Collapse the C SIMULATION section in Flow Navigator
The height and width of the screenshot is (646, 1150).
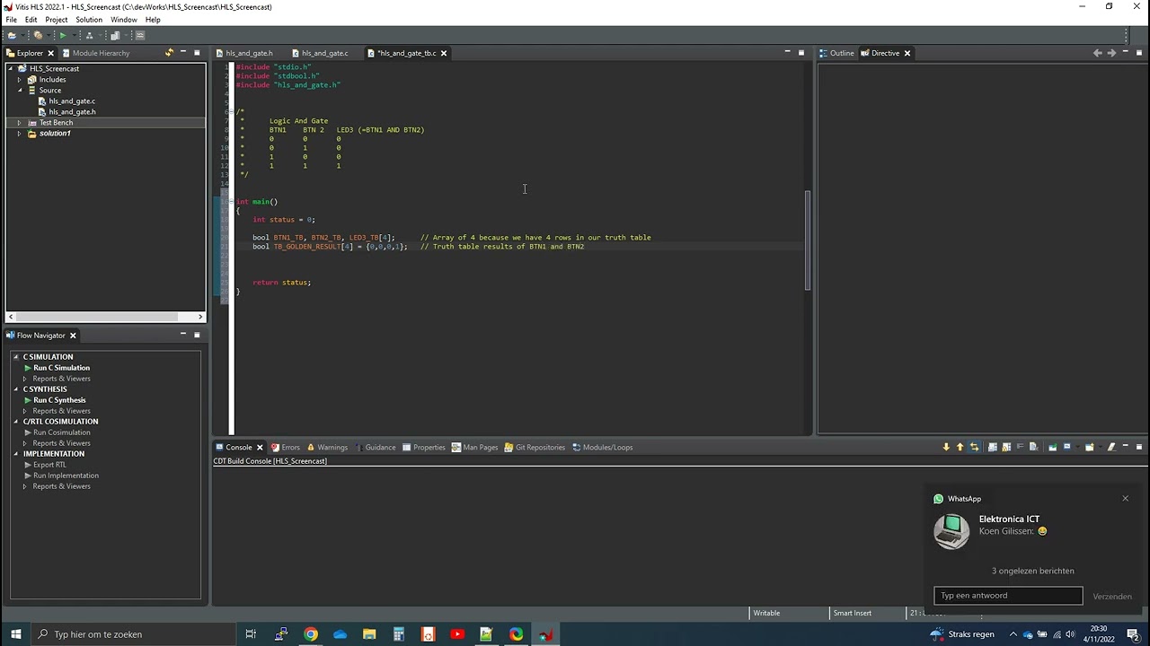pyautogui.click(x=17, y=357)
